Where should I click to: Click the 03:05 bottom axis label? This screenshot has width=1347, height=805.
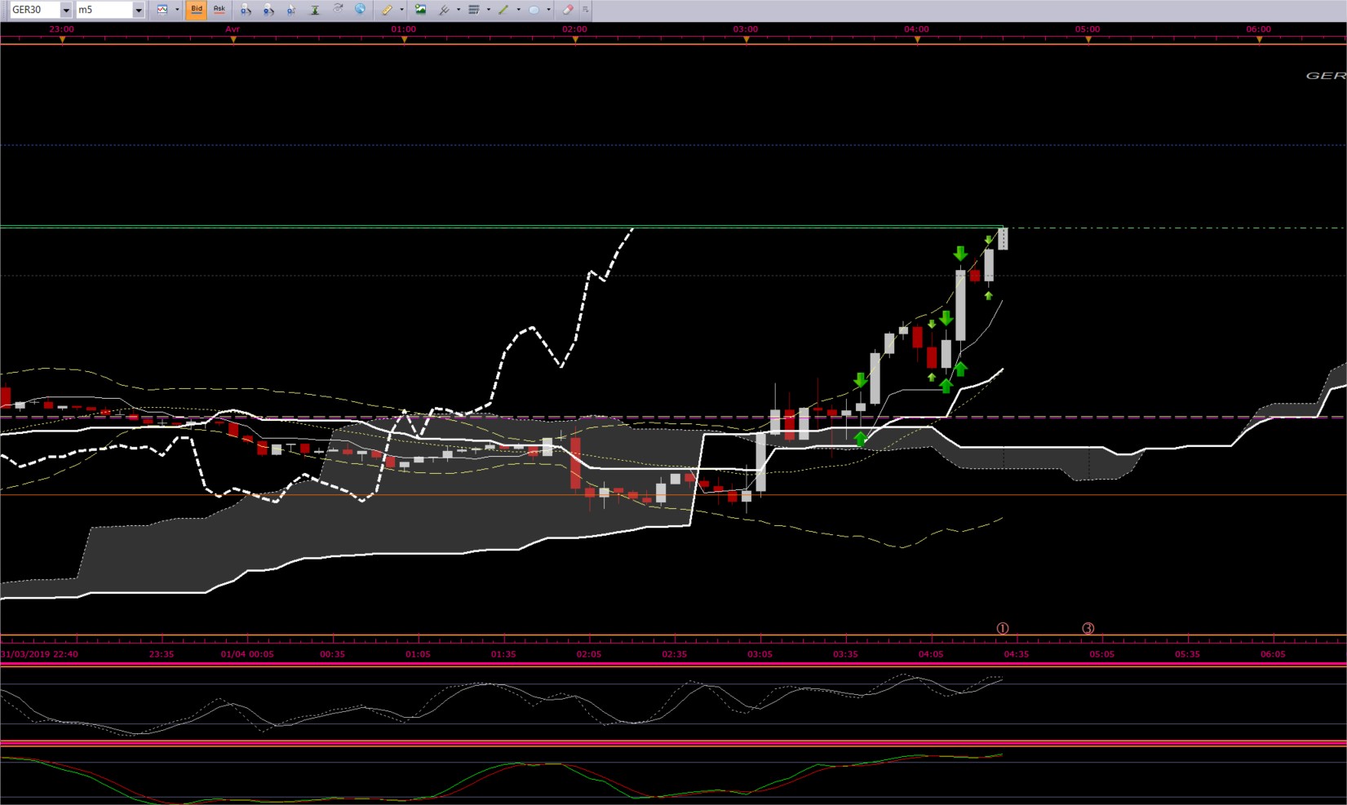coord(760,654)
